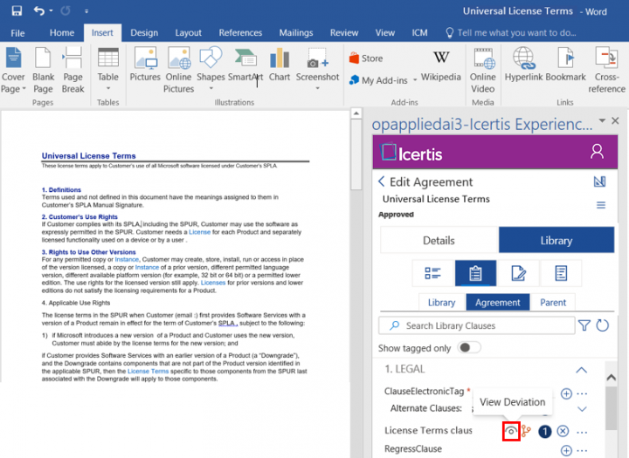Open Customize Quick Access Toolbar dropdown
Viewport: 629px width, 458px height.
click(x=86, y=11)
